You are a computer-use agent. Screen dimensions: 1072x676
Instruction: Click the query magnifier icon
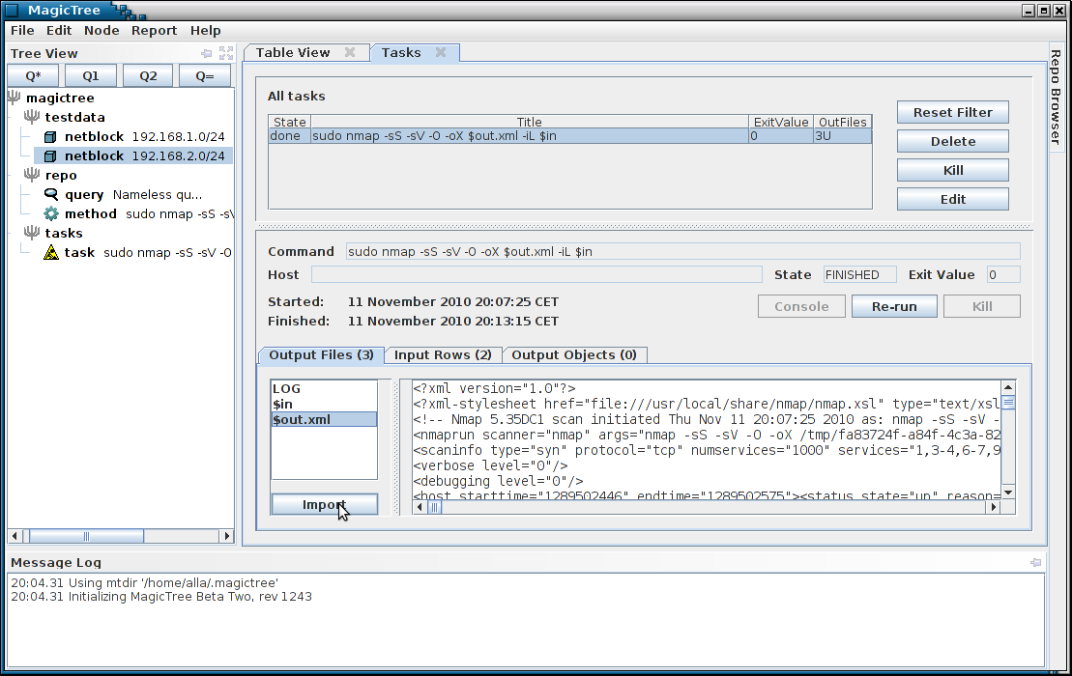click(x=50, y=195)
